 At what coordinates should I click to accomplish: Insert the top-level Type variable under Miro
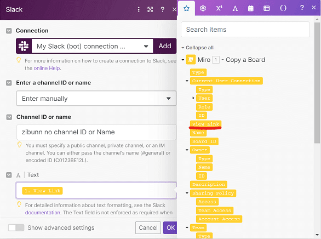pyautogui.click(x=198, y=72)
